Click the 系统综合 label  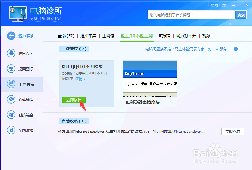click(26, 115)
